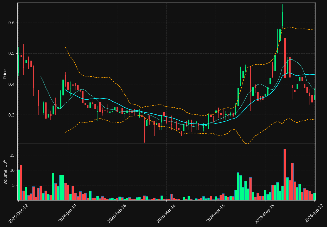Image resolution: width=327 pixels, height=227 pixels.
Task: Click the Price axis title
Action: coord(5,74)
